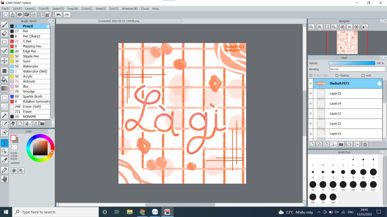Screen dimensions: 387x217
Task: Zoom in using Navigator plus magnifier
Action: click(x=320, y=27)
